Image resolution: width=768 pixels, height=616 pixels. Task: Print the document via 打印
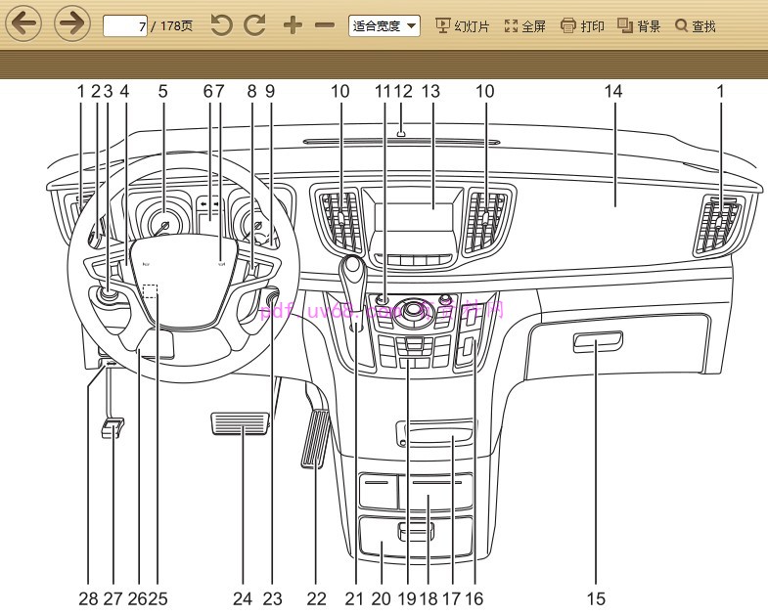(x=582, y=26)
